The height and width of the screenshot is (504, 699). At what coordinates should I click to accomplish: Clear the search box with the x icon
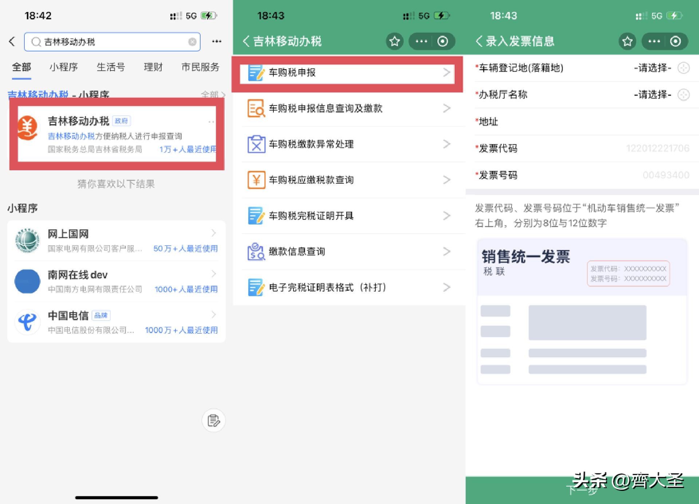(192, 41)
